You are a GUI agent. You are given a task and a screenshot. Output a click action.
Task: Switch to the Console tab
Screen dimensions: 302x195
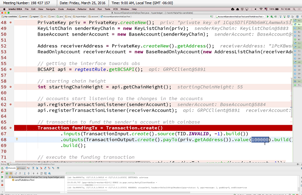[x=10, y=168]
